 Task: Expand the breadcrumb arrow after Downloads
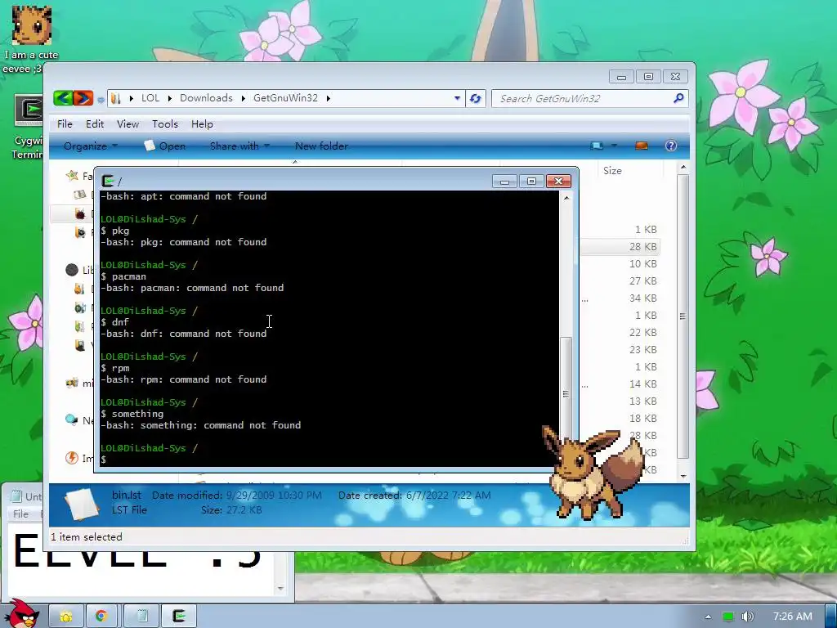(x=243, y=98)
